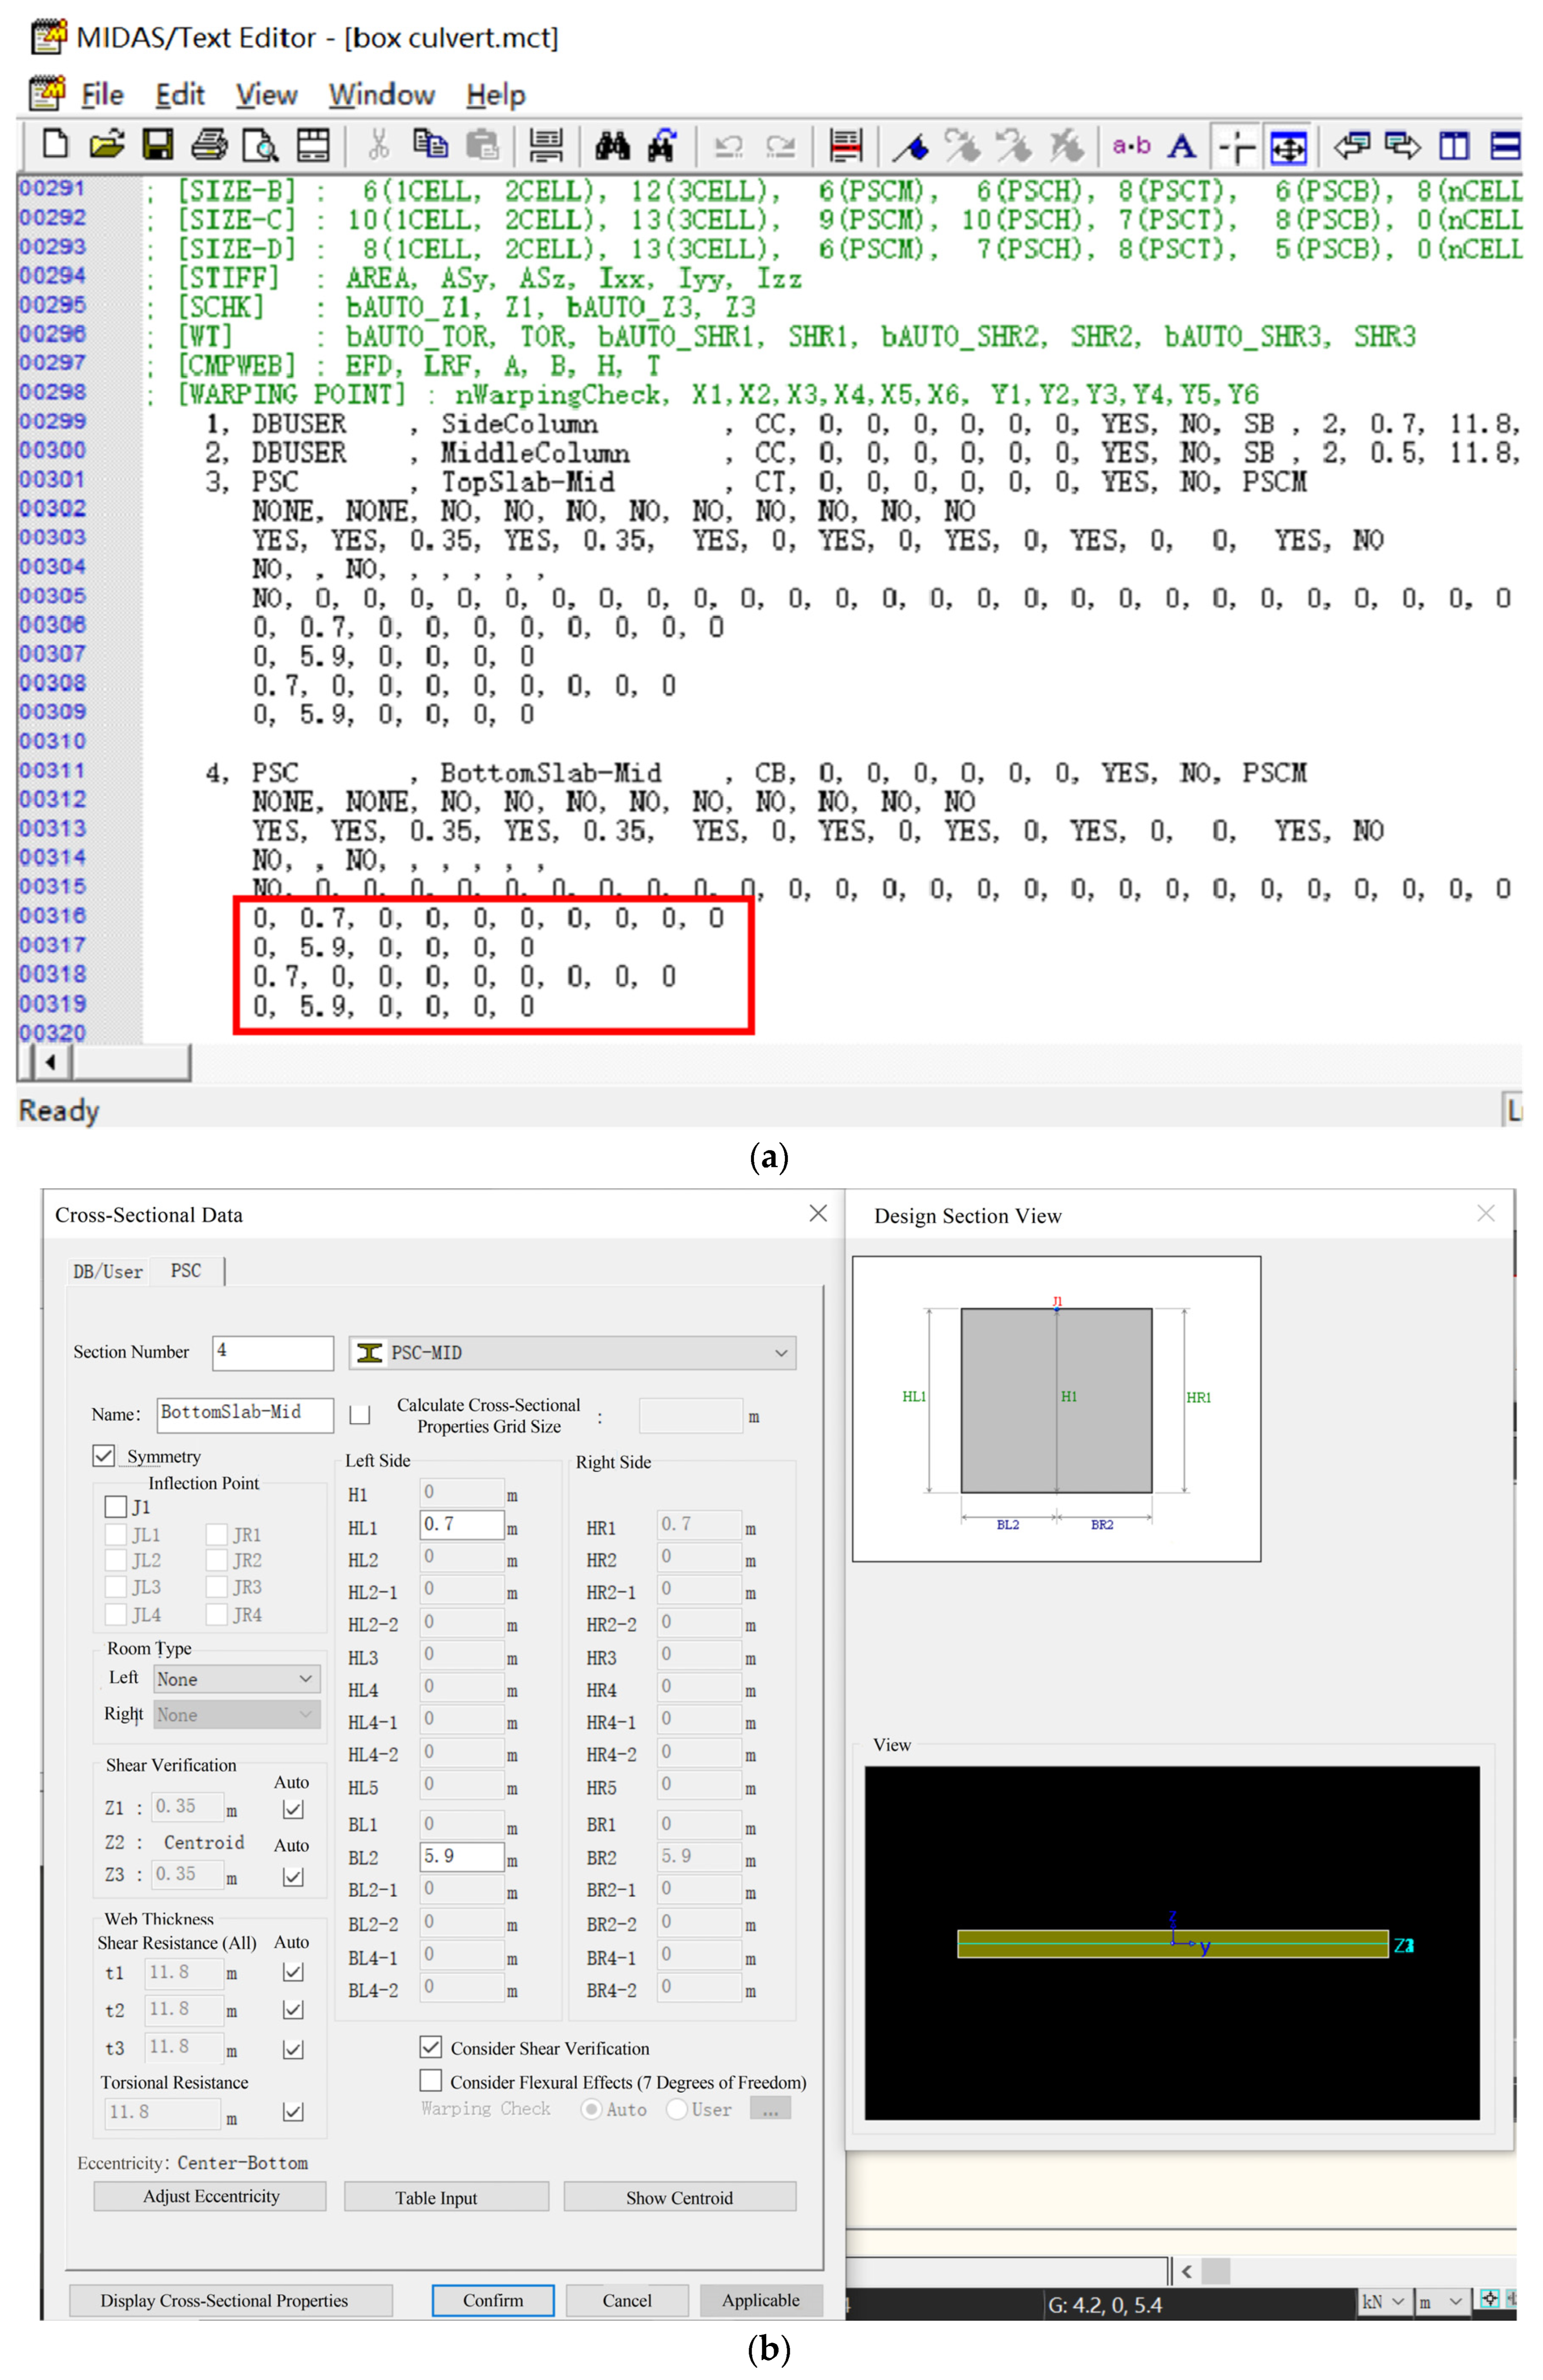Open the kN force unit dropdown
Screen dimensions: 1543x2380
point(1384,2301)
